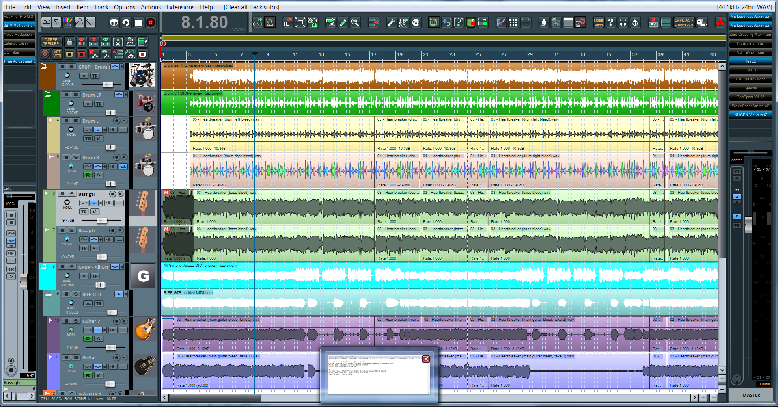778x407 pixels.
Task: Open the Track menu
Action: 101,7
